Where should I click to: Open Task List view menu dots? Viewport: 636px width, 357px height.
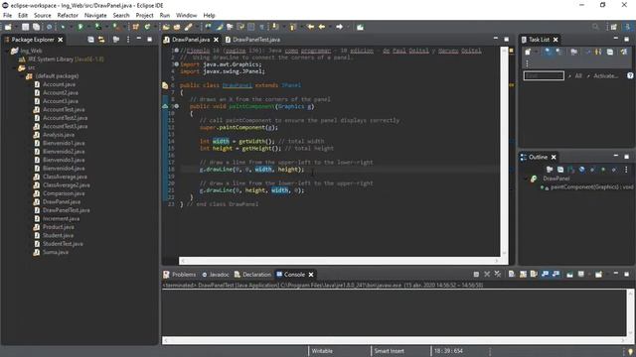[527, 63]
